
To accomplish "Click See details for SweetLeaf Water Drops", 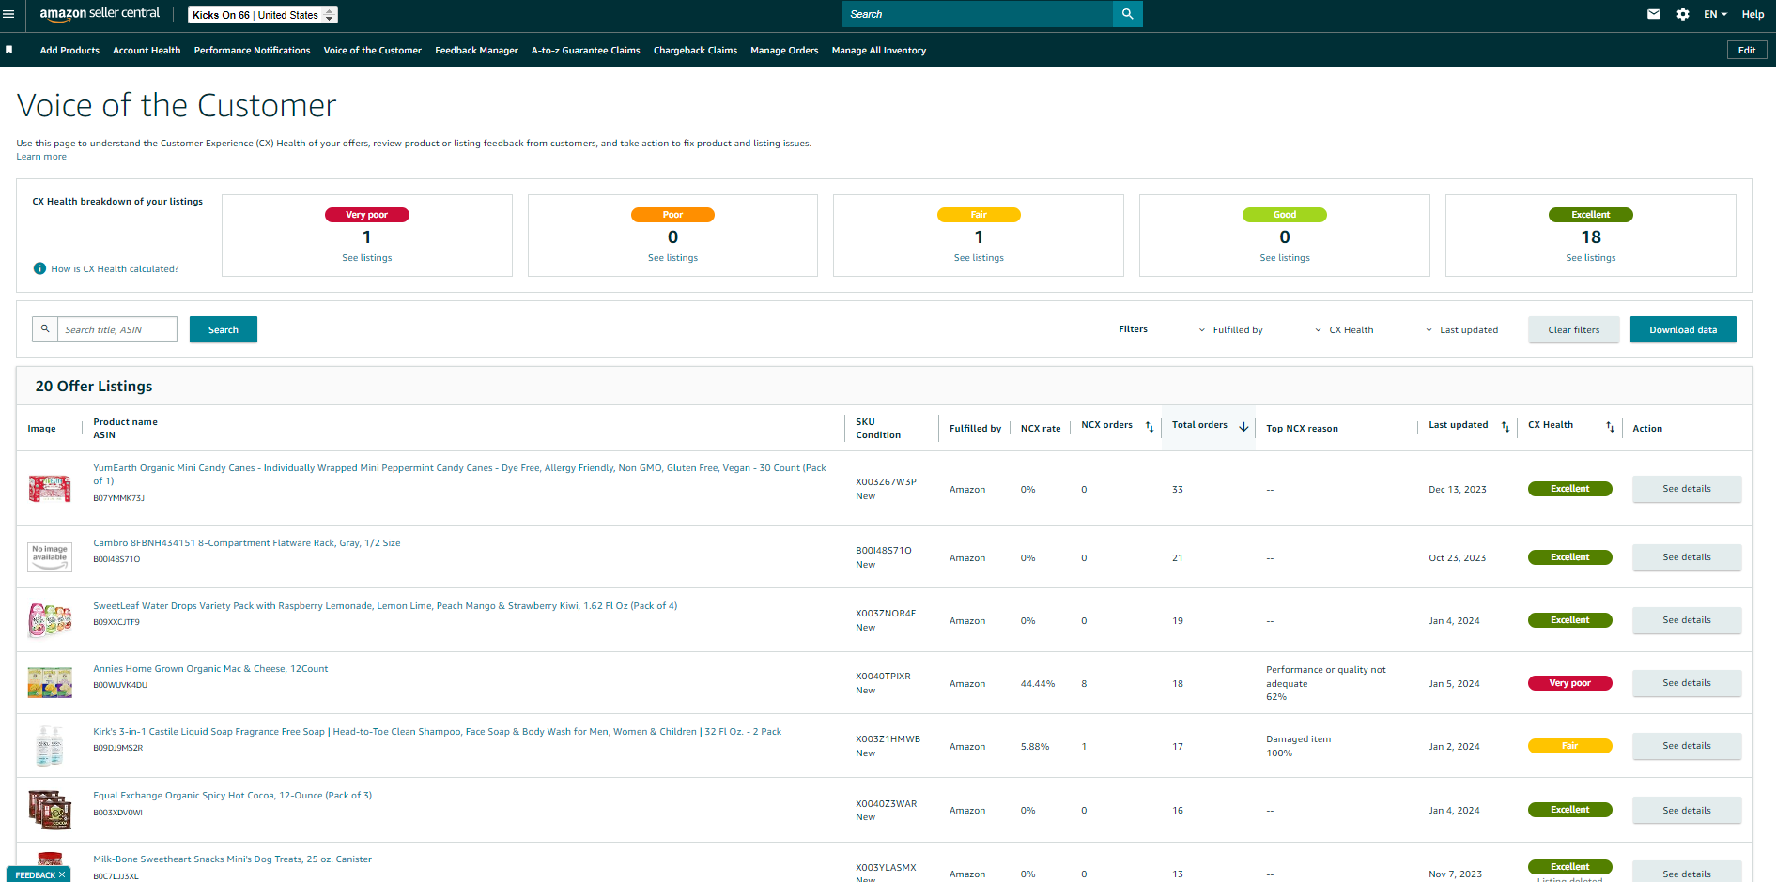I will pyautogui.click(x=1687, y=620).
